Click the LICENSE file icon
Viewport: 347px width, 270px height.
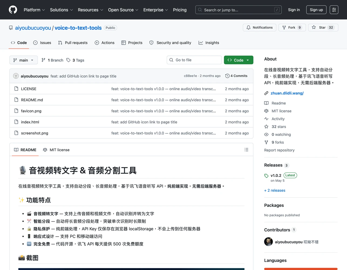(x=16, y=89)
